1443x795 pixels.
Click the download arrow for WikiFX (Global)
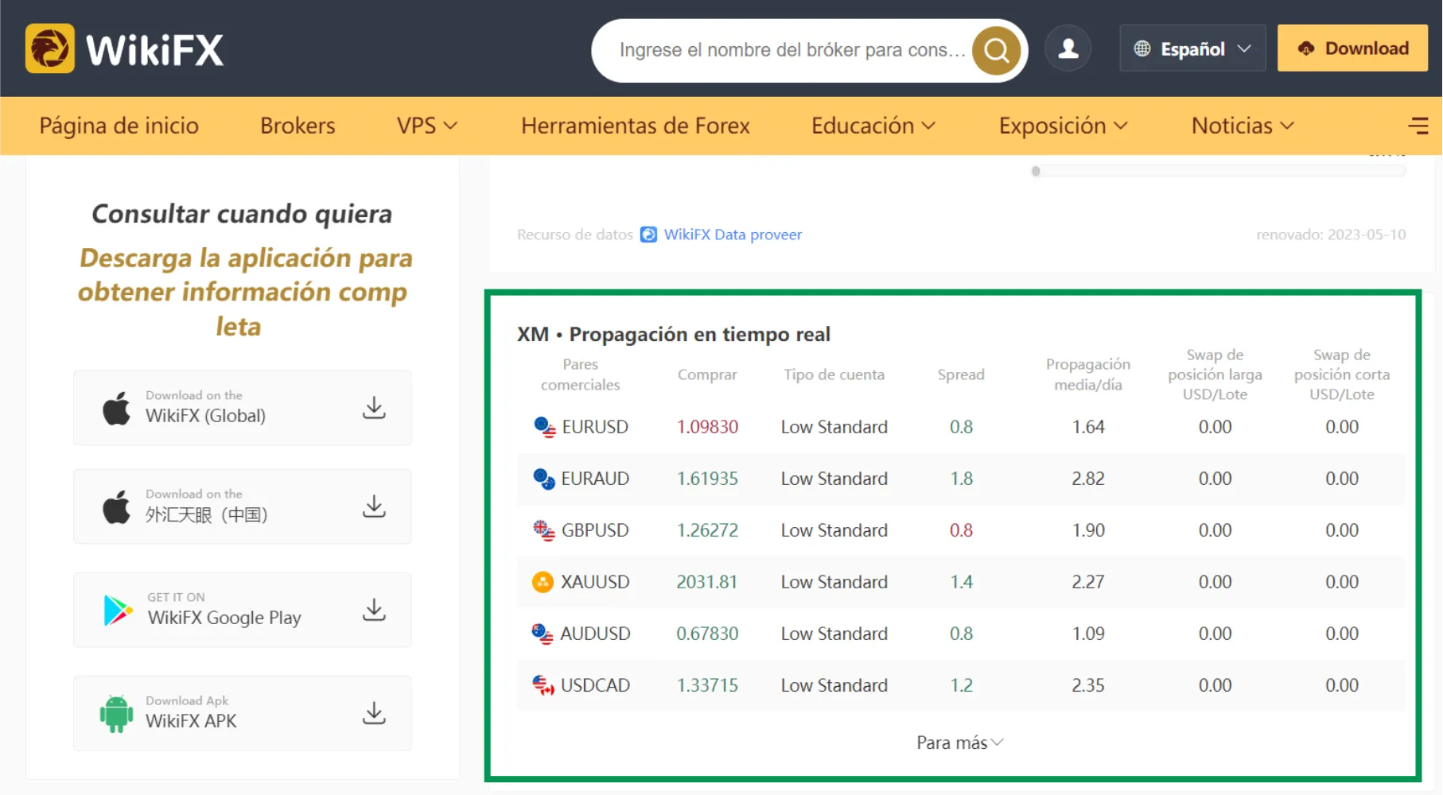coord(374,408)
